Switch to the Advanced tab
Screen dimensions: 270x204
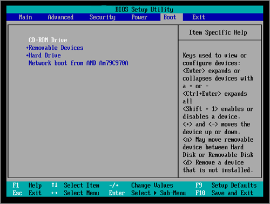point(60,17)
